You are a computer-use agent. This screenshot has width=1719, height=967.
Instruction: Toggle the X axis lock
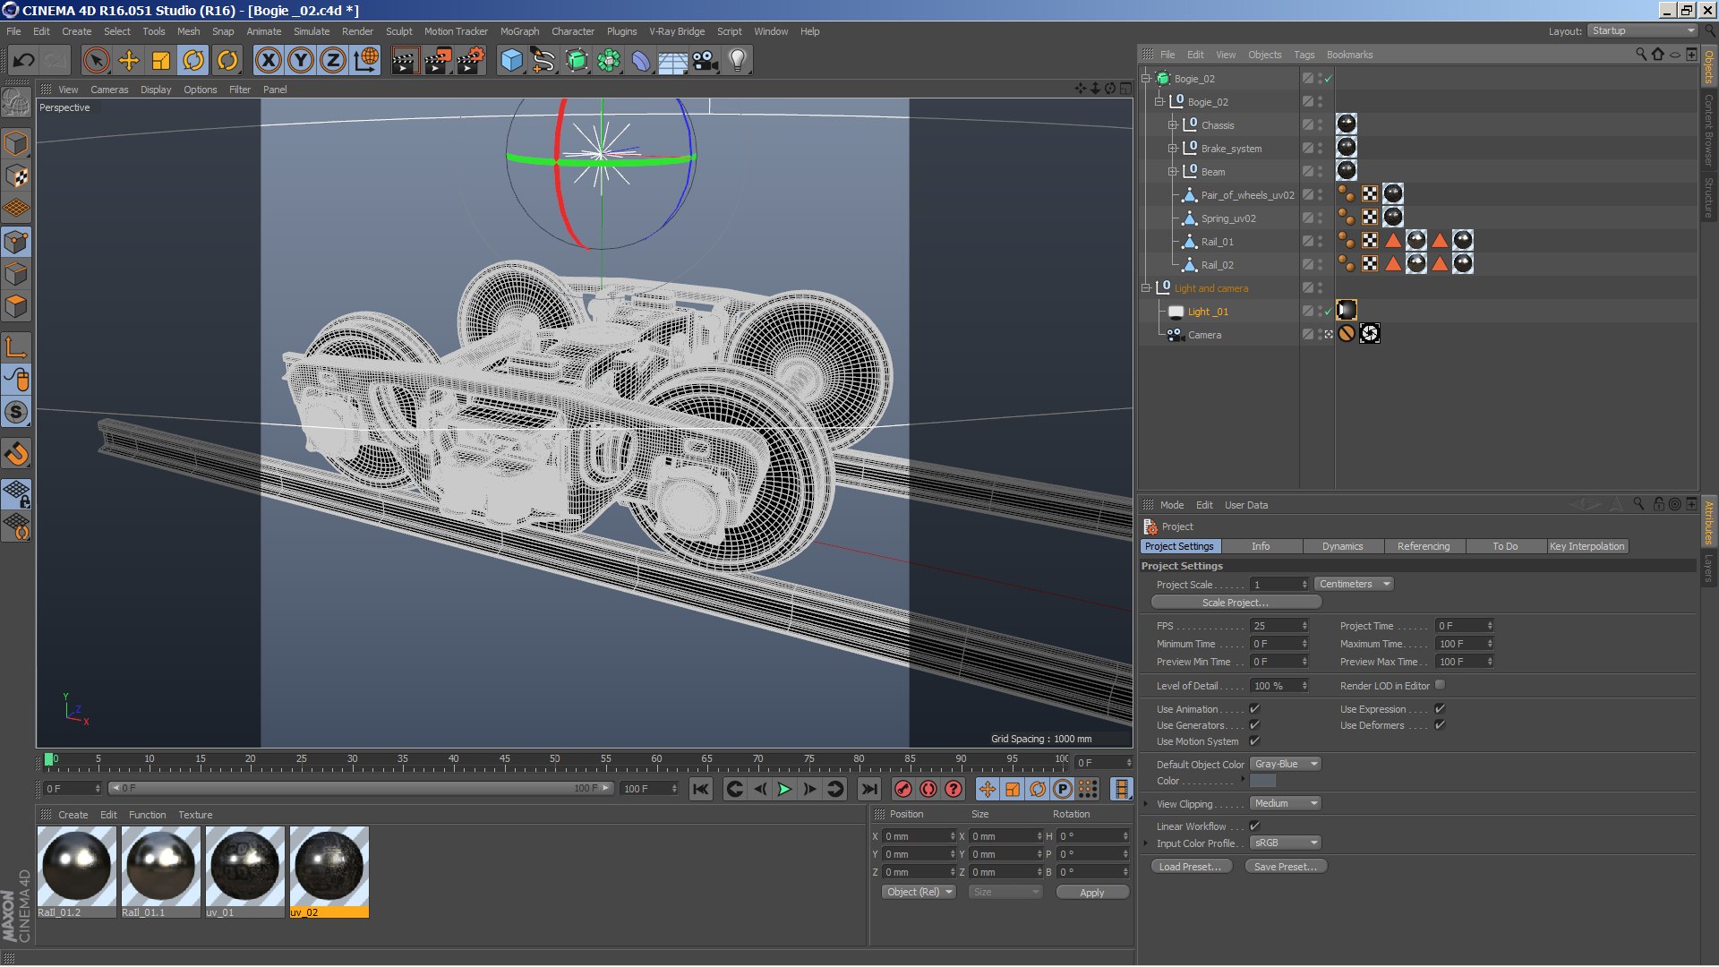pos(268,61)
